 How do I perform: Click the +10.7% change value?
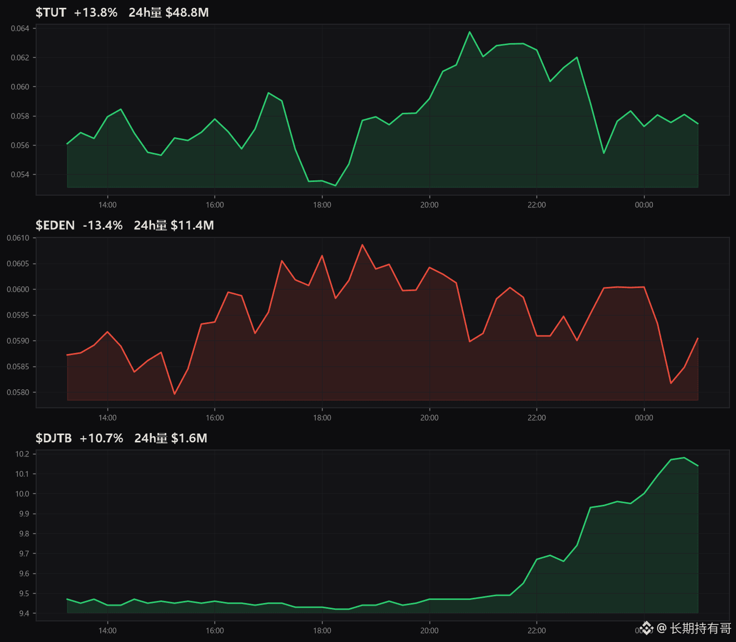101,438
